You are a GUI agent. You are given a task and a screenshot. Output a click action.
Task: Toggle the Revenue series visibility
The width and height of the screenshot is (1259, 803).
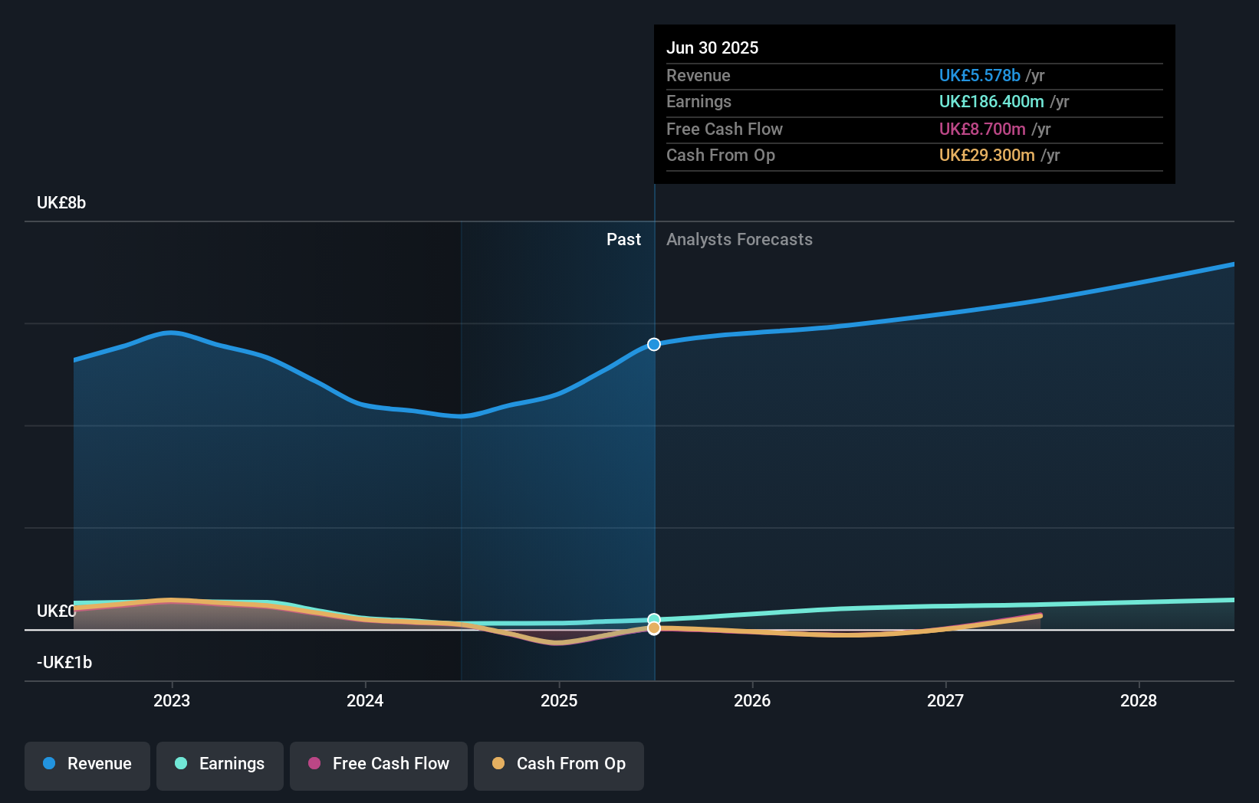point(87,765)
